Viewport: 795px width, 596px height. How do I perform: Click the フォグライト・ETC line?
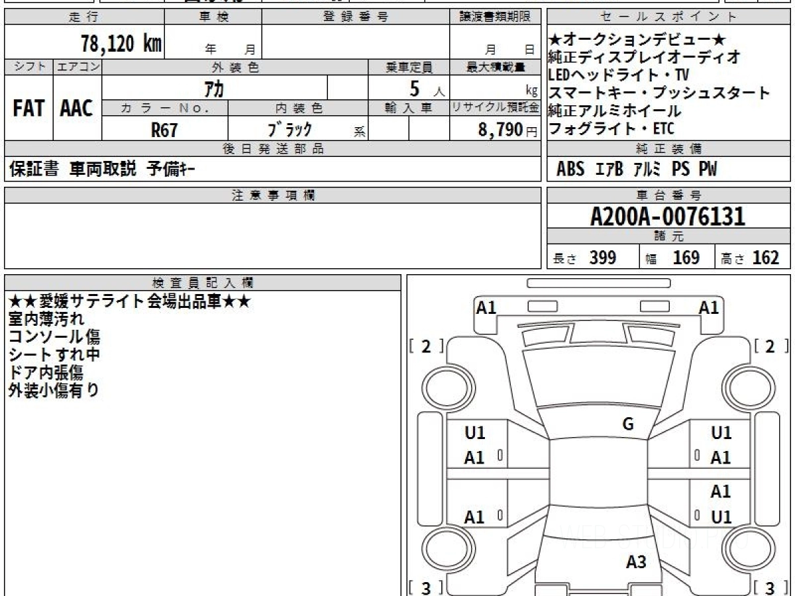click(x=611, y=128)
